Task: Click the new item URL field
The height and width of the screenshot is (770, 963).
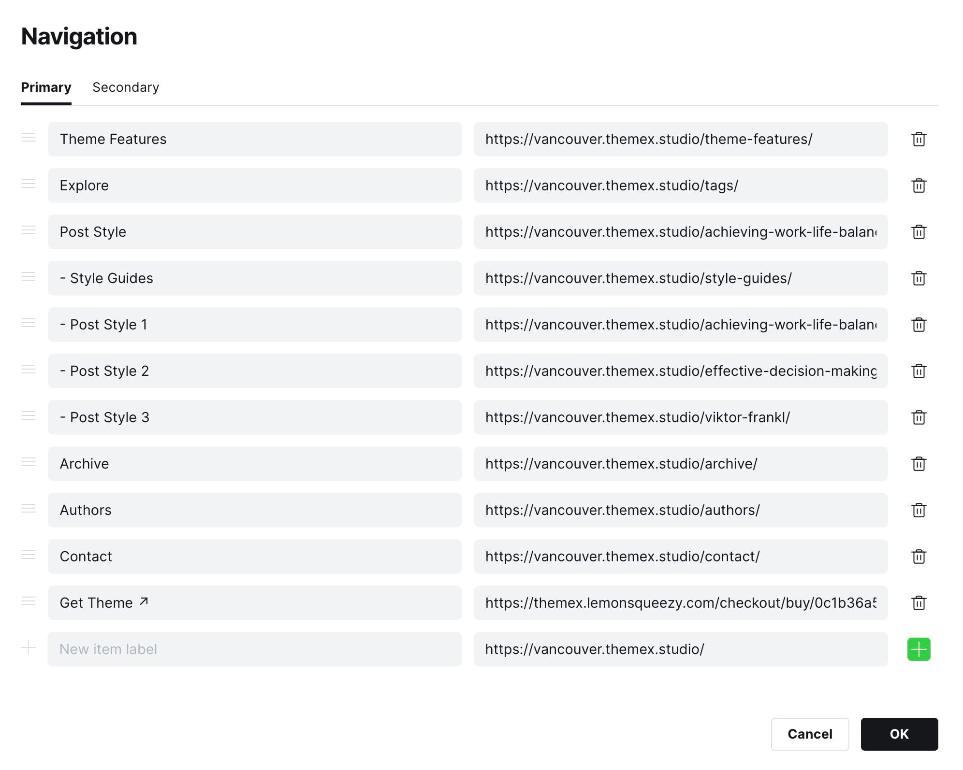Action: [x=681, y=649]
